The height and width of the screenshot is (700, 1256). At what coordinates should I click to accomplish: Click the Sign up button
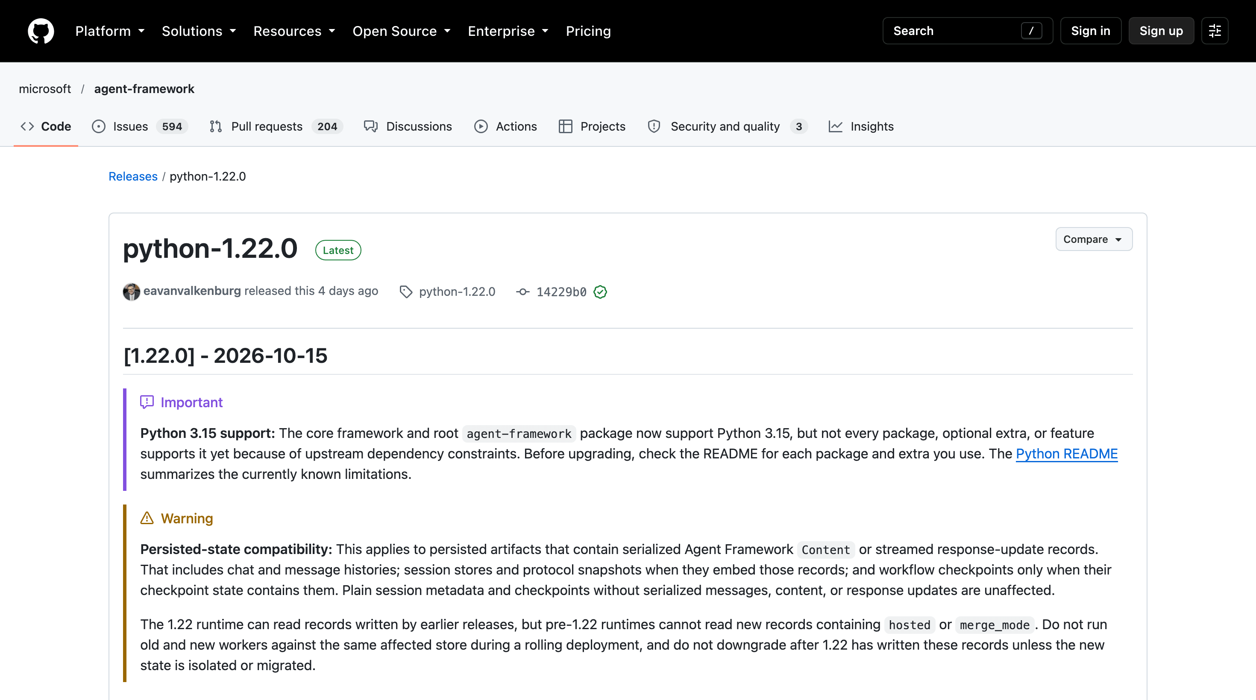tap(1161, 31)
